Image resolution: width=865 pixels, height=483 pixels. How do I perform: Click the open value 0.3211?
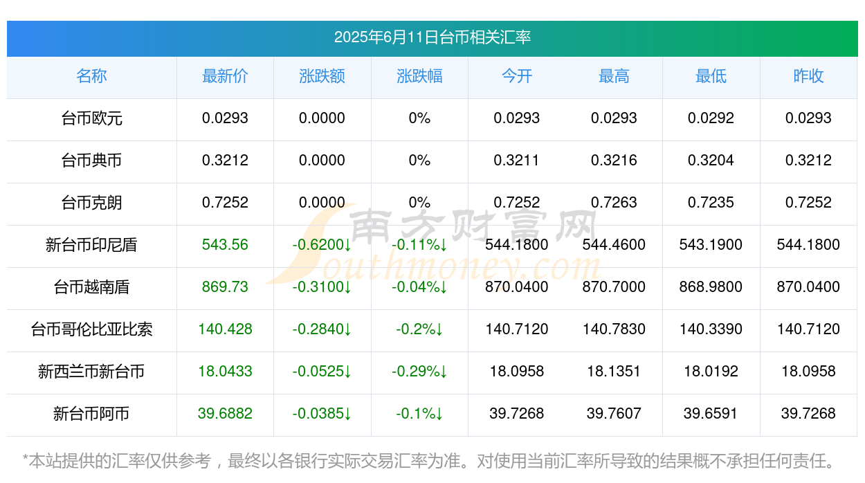coord(517,161)
